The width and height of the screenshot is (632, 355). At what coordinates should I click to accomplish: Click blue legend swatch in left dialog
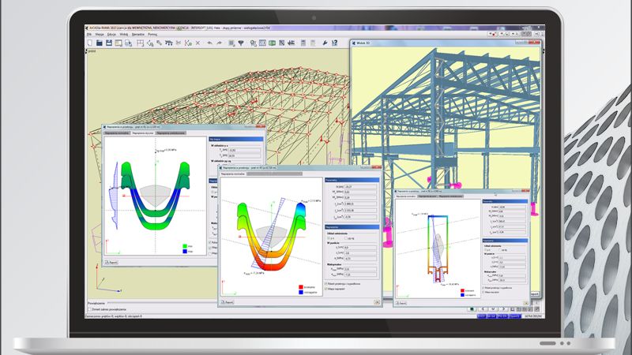185,251
